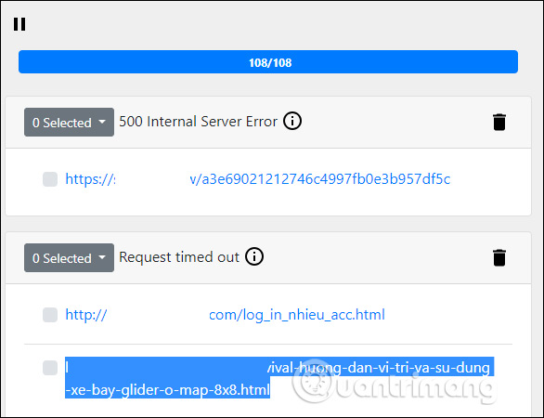Check the a3e69021212746c4997fb0e3b957df5c link checkbox
The height and width of the screenshot is (418, 544).
point(50,179)
